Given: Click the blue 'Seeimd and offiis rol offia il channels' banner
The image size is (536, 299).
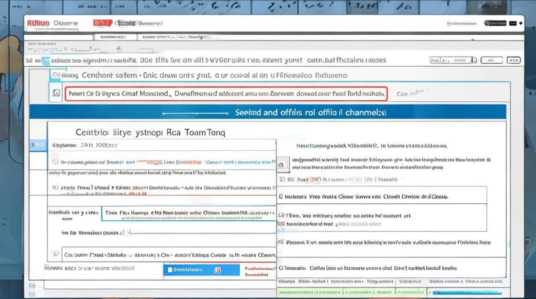Looking at the screenshot, I should pos(268,112).
